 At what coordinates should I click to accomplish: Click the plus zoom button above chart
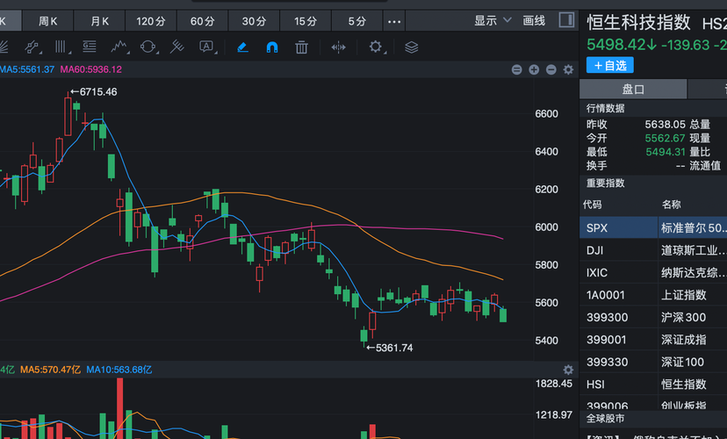534,69
